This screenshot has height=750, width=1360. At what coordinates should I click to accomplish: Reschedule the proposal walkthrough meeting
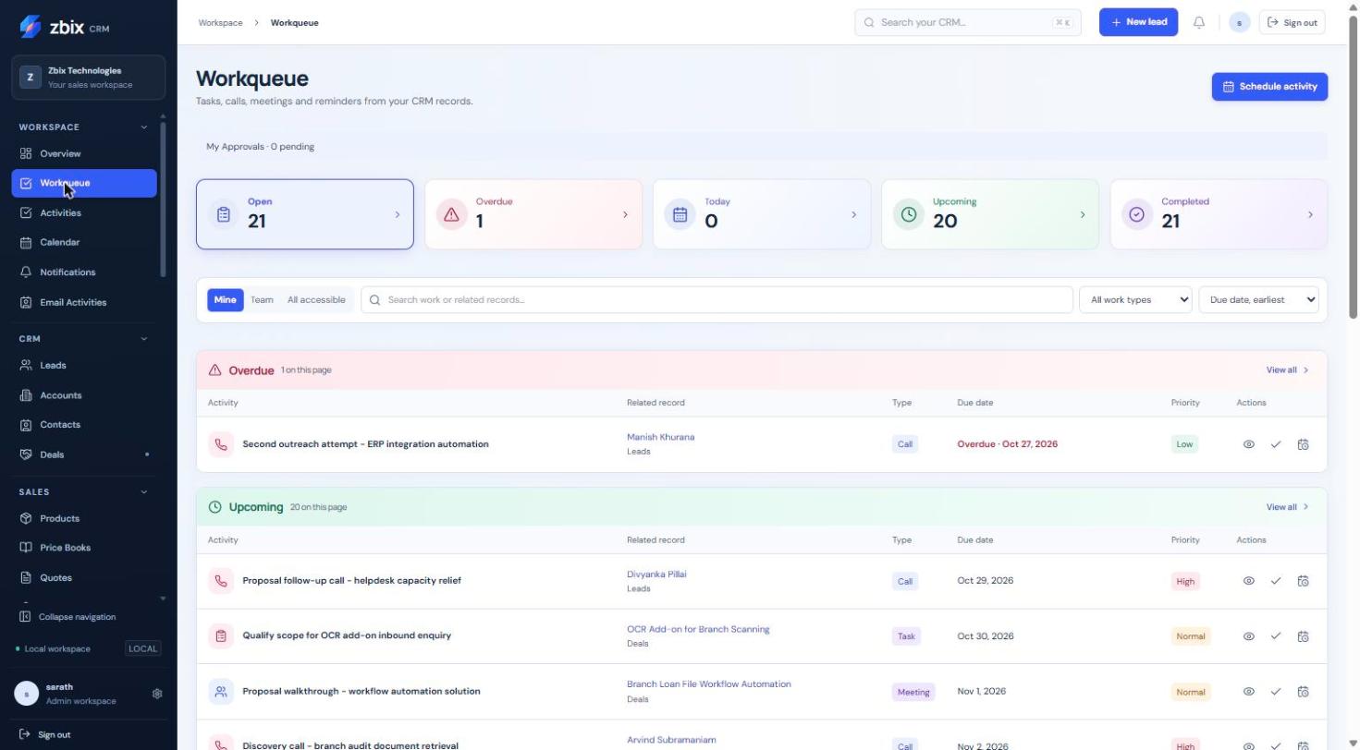(x=1303, y=692)
